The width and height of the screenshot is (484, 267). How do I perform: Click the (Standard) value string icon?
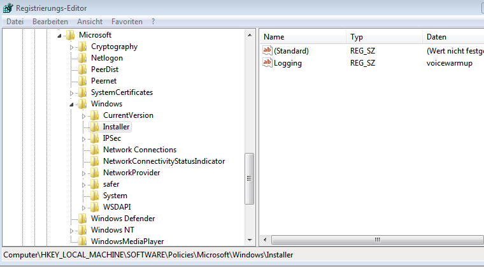pyautogui.click(x=267, y=50)
